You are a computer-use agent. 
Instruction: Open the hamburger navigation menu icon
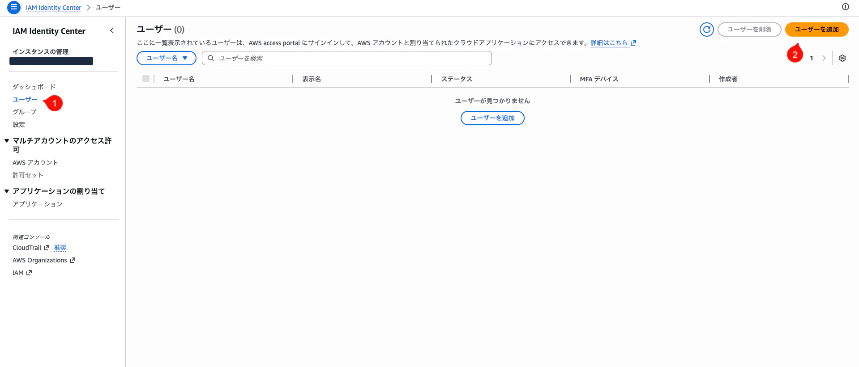pyautogui.click(x=14, y=8)
